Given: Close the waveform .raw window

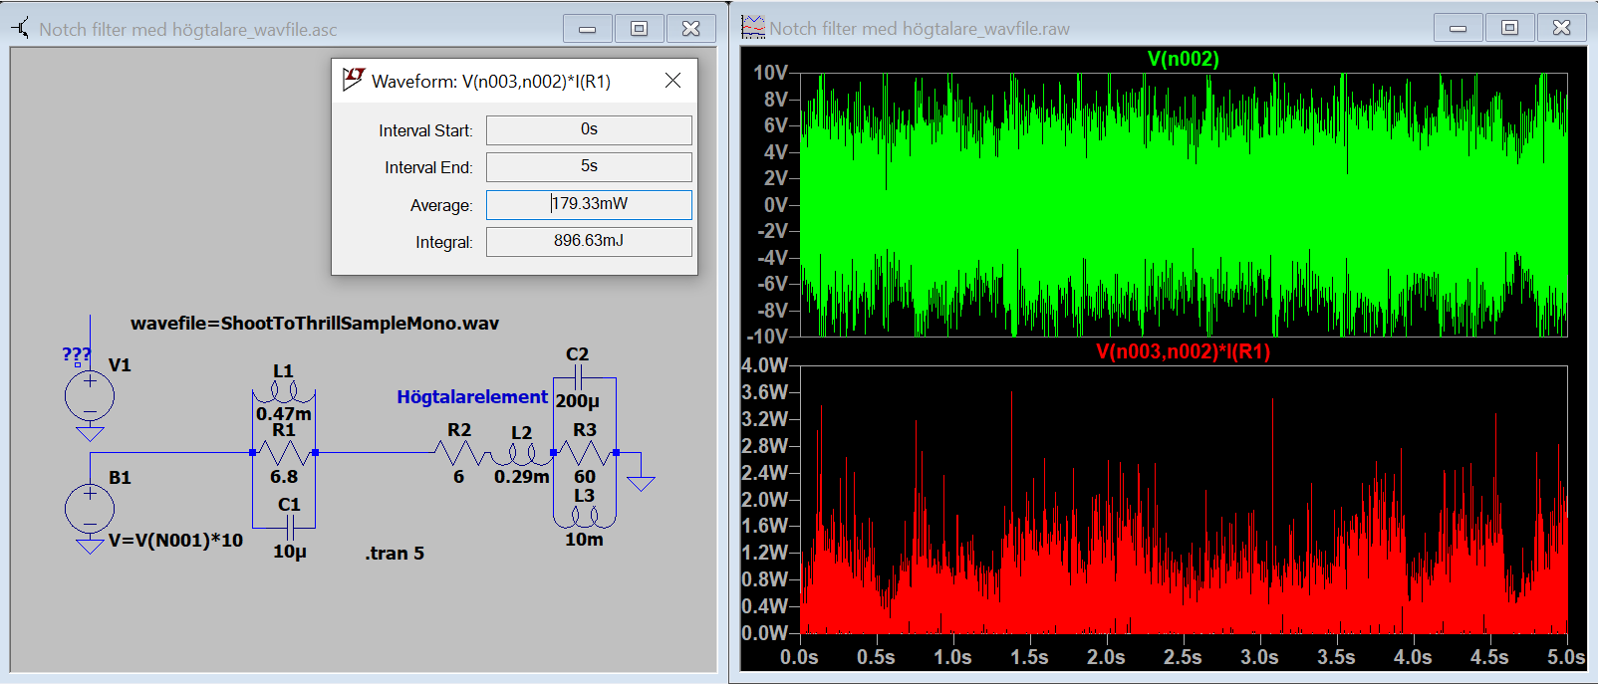Looking at the screenshot, I should [1561, 28].
